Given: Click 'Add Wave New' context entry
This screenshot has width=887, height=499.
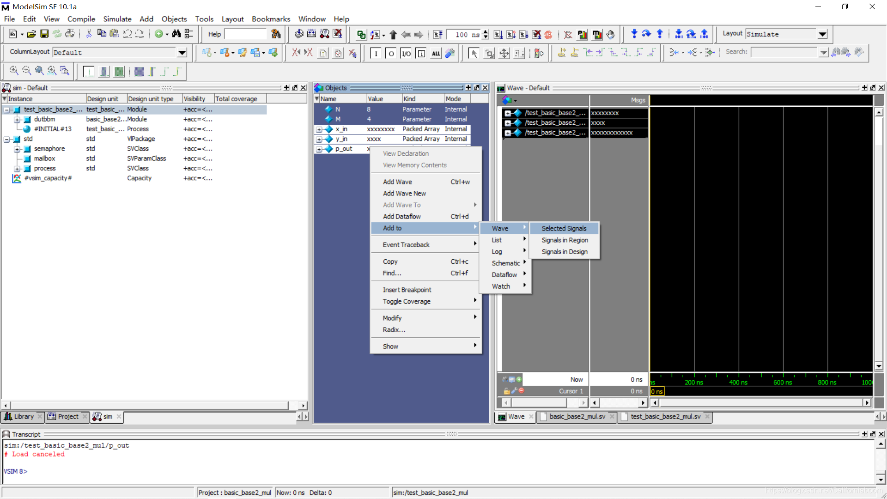Looking at the screenshot, I should pyautogui.click(x=404, y=193).
